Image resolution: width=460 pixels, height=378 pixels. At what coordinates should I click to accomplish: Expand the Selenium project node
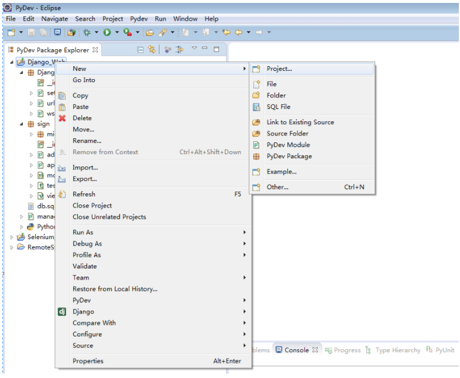click(12, 237)
